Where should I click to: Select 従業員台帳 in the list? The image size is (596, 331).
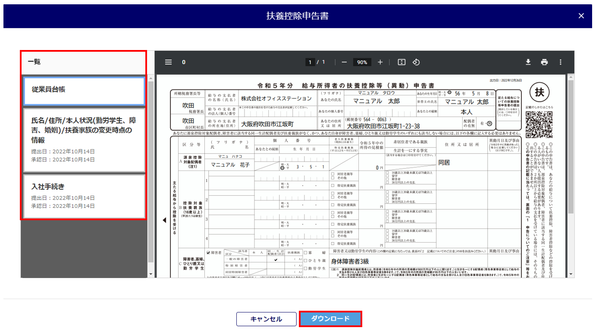point(84,91)
